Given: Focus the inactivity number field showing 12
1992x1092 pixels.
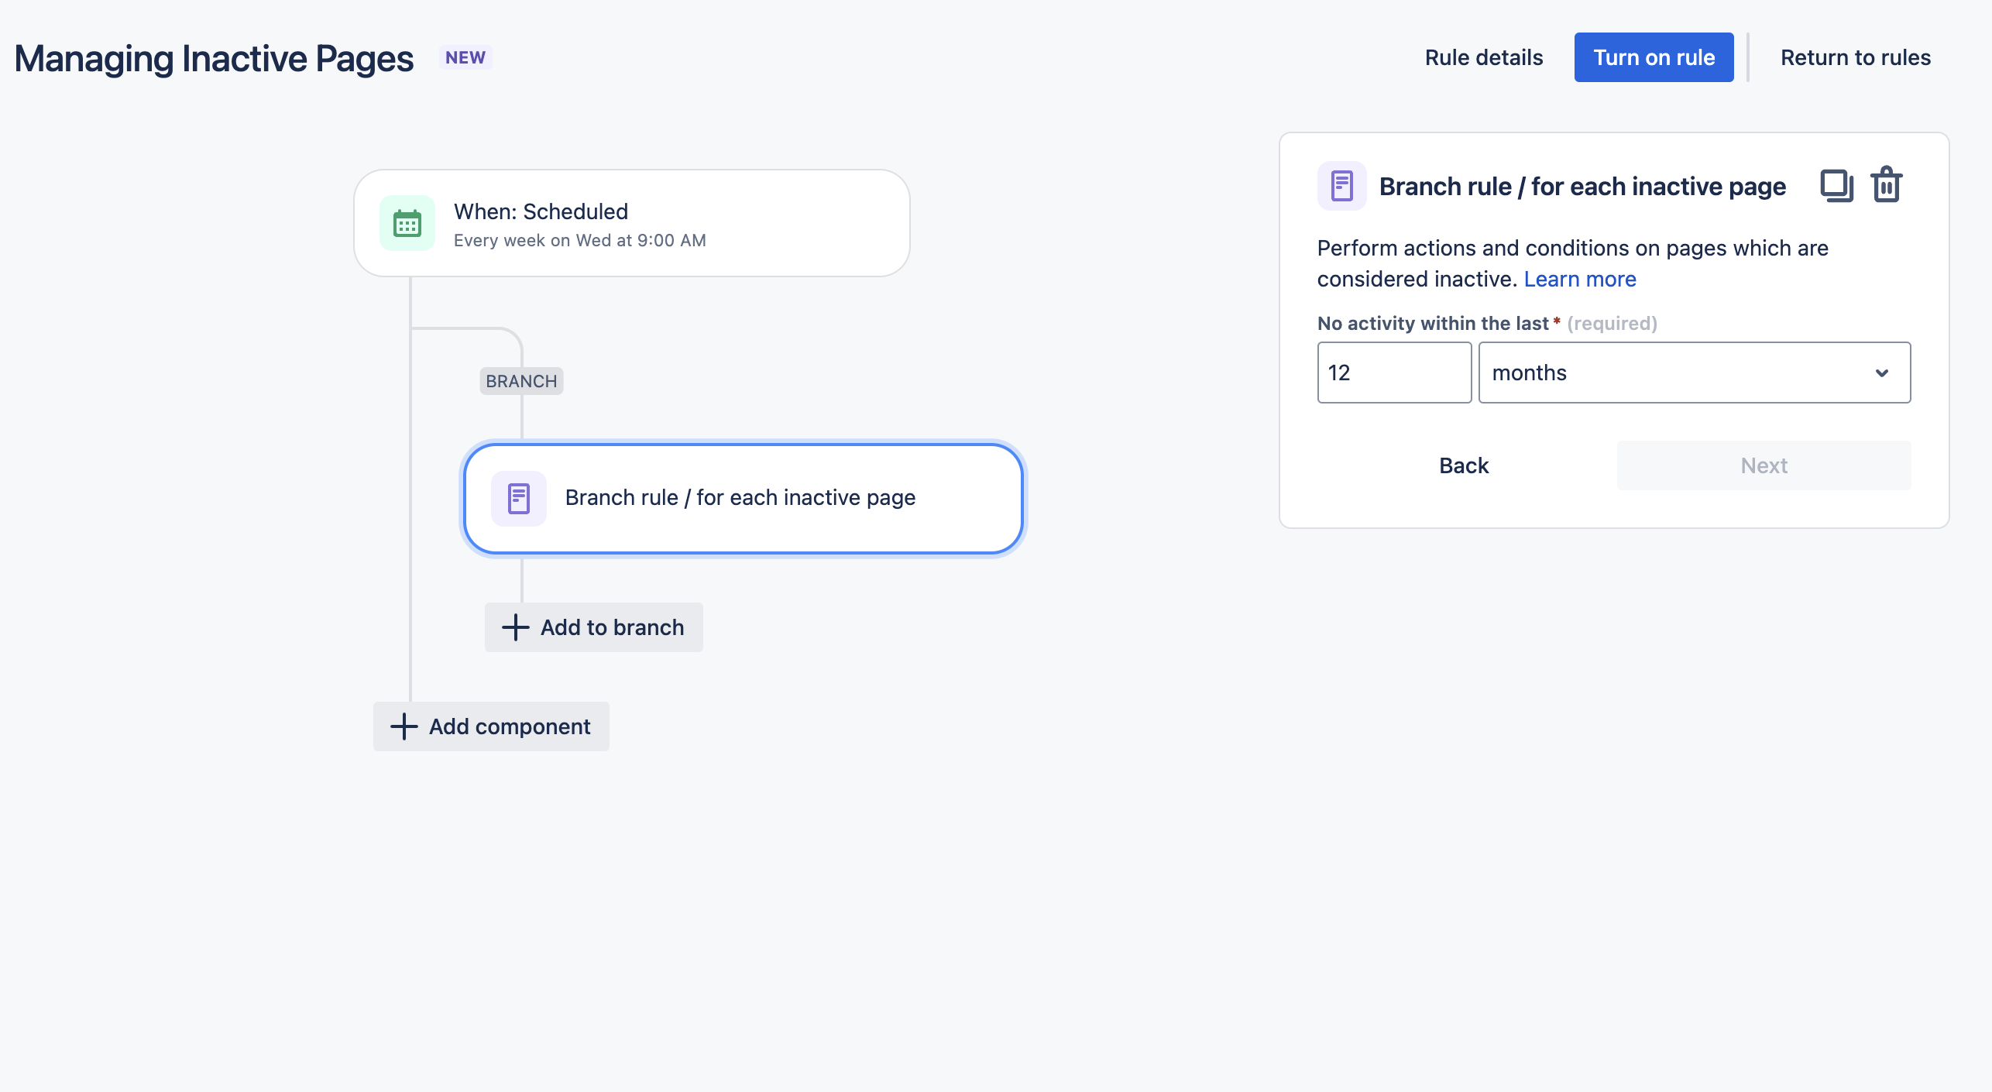Looking at the screenshot, I should pyautogui.click(x=1394, y=373).
